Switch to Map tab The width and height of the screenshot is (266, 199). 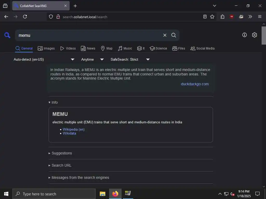(107, 48)
